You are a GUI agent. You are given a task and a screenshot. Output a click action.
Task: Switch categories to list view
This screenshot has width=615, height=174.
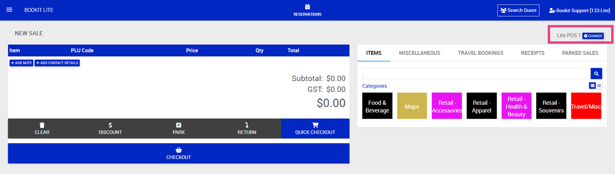click(x=599, y=86)
